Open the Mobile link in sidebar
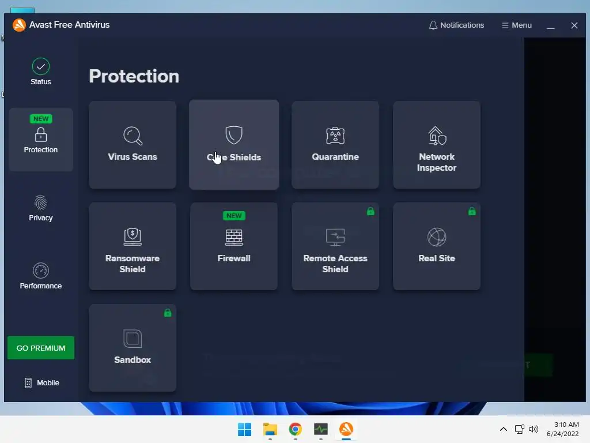 [x=41, y=383]
